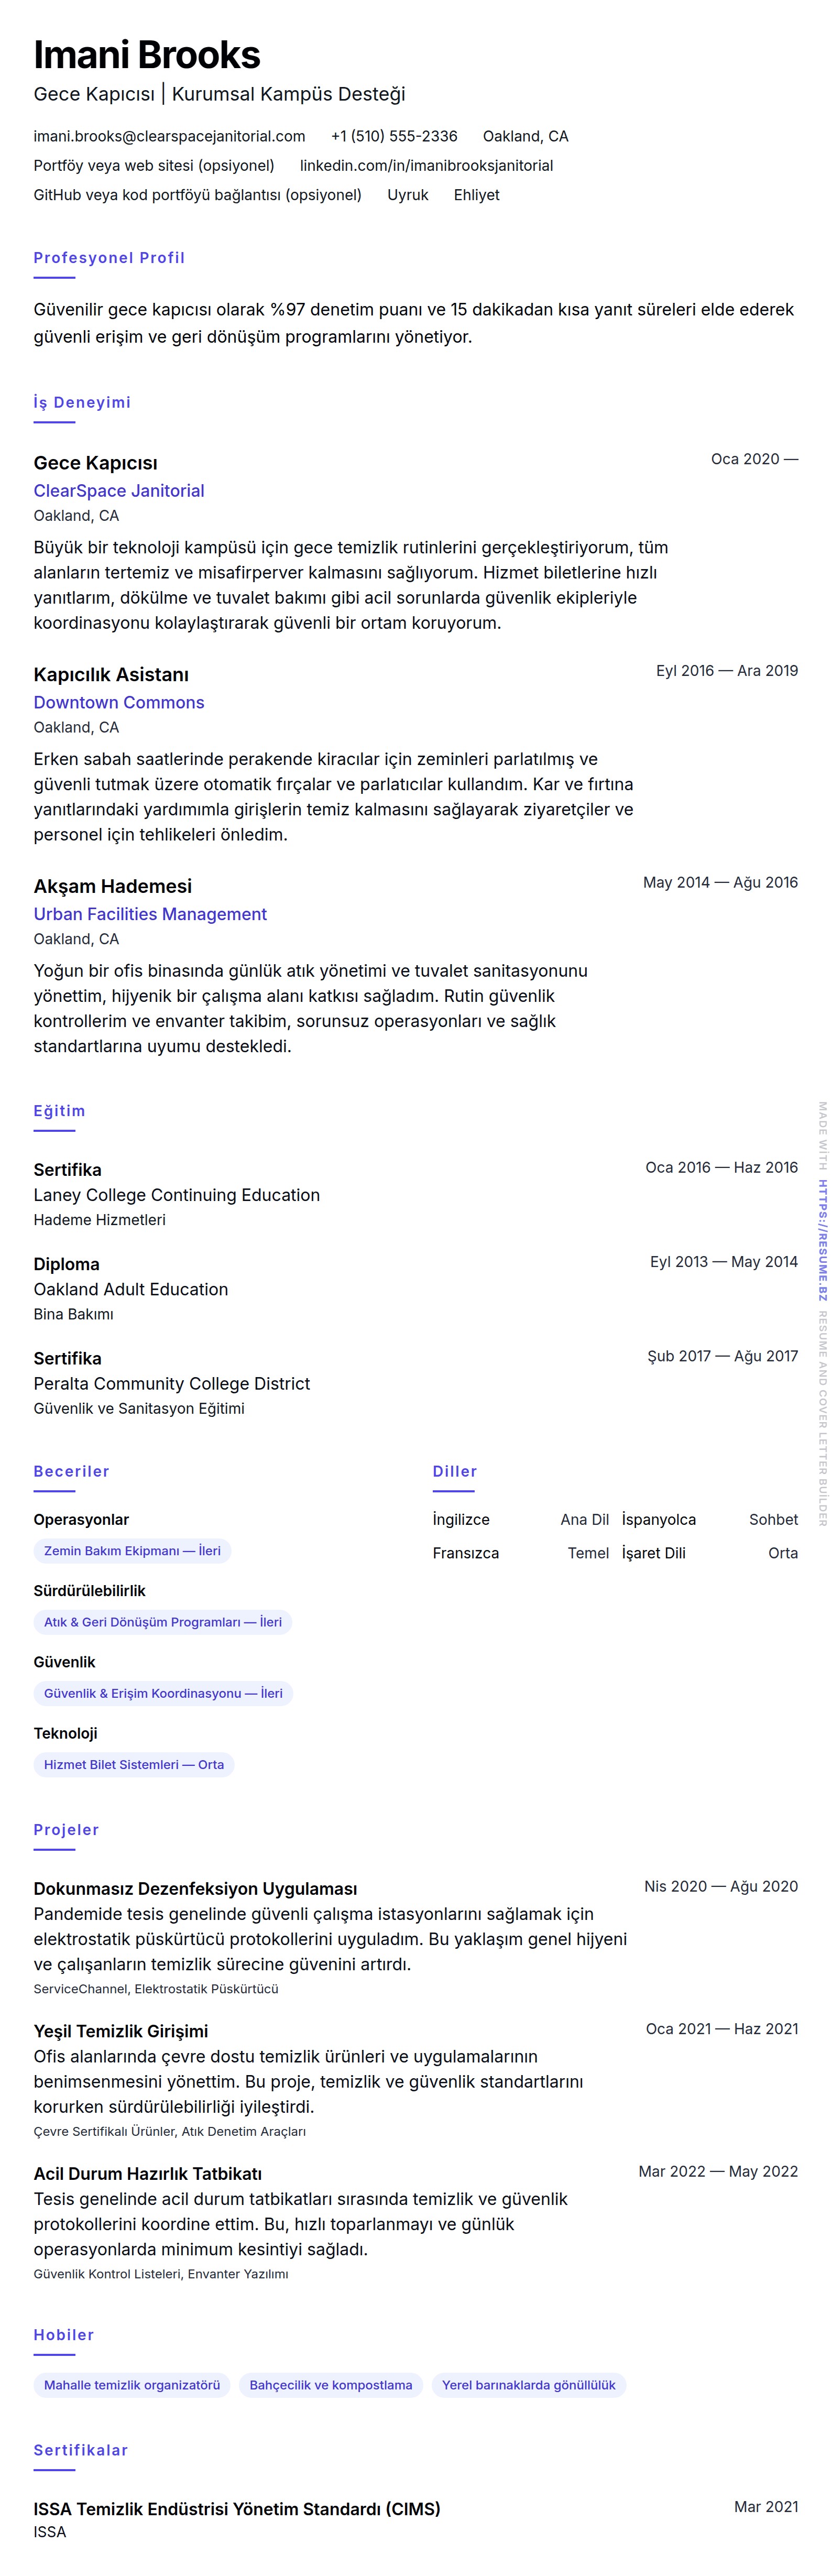The image size is (832, 2576).
Task: Click the Dokunmasız Dezenfeksiyon Uygulaması project title
Action: pyautogui.click(x=195, y=1889)
